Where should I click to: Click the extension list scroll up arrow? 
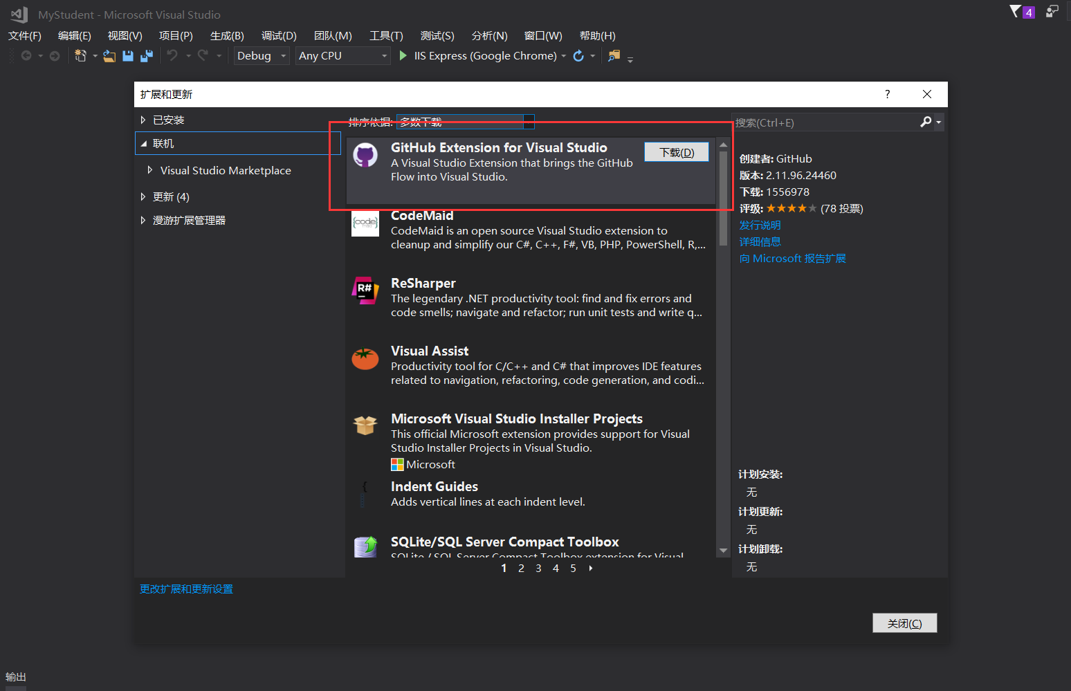point(723,145)
